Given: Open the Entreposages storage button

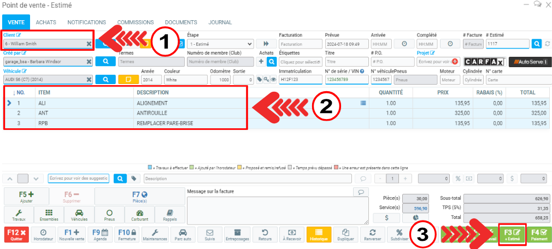Looking at the screenshot, I should click(237, 234).
